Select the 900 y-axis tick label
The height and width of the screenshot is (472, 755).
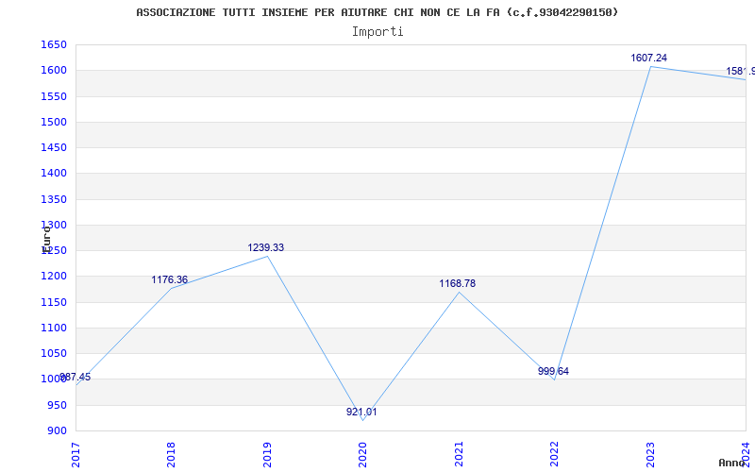(x=57, y=431)
